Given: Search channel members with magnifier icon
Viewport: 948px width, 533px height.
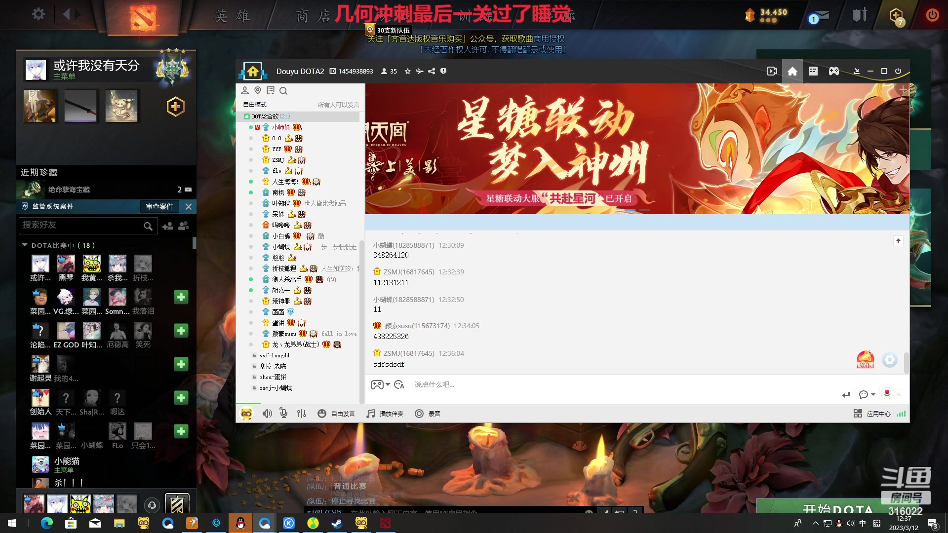Looking at the screenshot, I should pos(283,90).
